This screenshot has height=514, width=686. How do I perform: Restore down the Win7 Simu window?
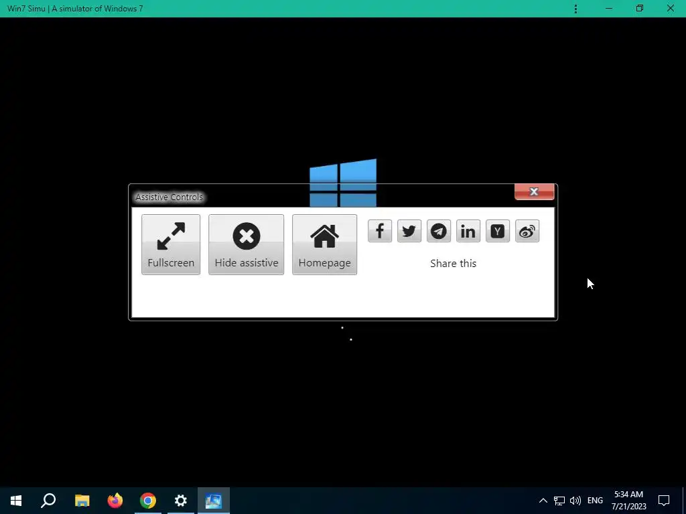click(x=640, y=9)
